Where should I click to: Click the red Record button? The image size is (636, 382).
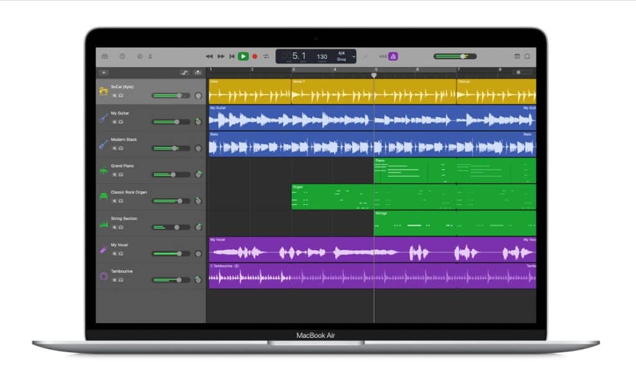255,57
